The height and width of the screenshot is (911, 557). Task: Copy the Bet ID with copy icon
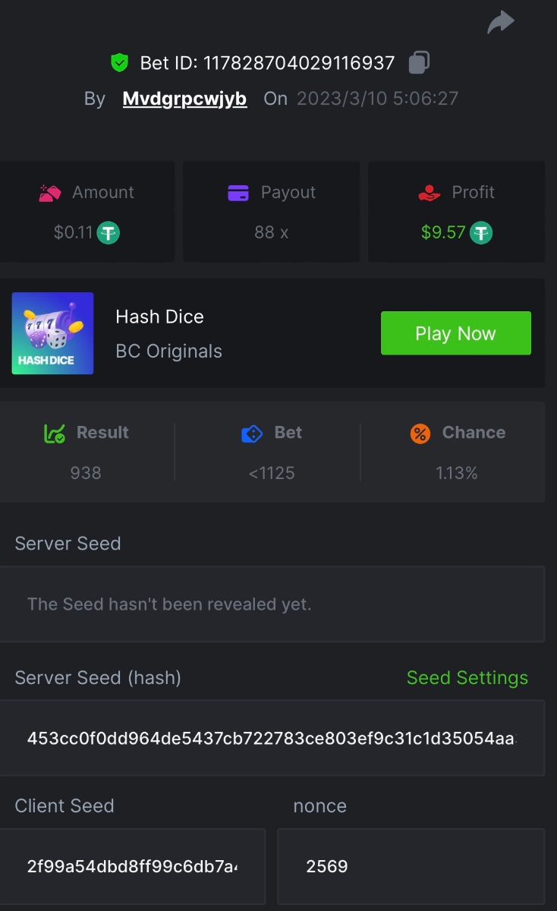pyautogui.click(x=419, y=62)
